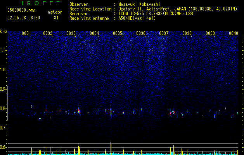
Task: Click the 1.0 frequency axis label
Action: 3,70
